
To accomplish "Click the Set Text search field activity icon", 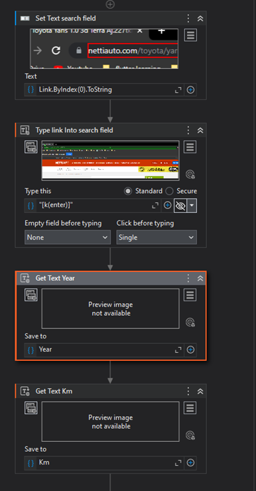I will pyautogui.click(x=25, y=18).
